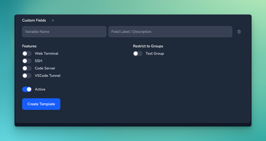Image resolution: width=266 pixels, height=141 pixels.
Task: Click the Code Server label text
Action: pos(45,68)
